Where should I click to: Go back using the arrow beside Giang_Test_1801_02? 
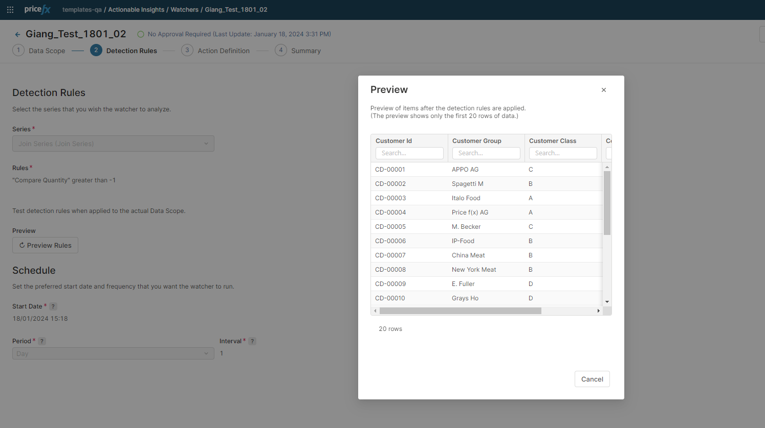pyautogui.click(x=17, y=35)
